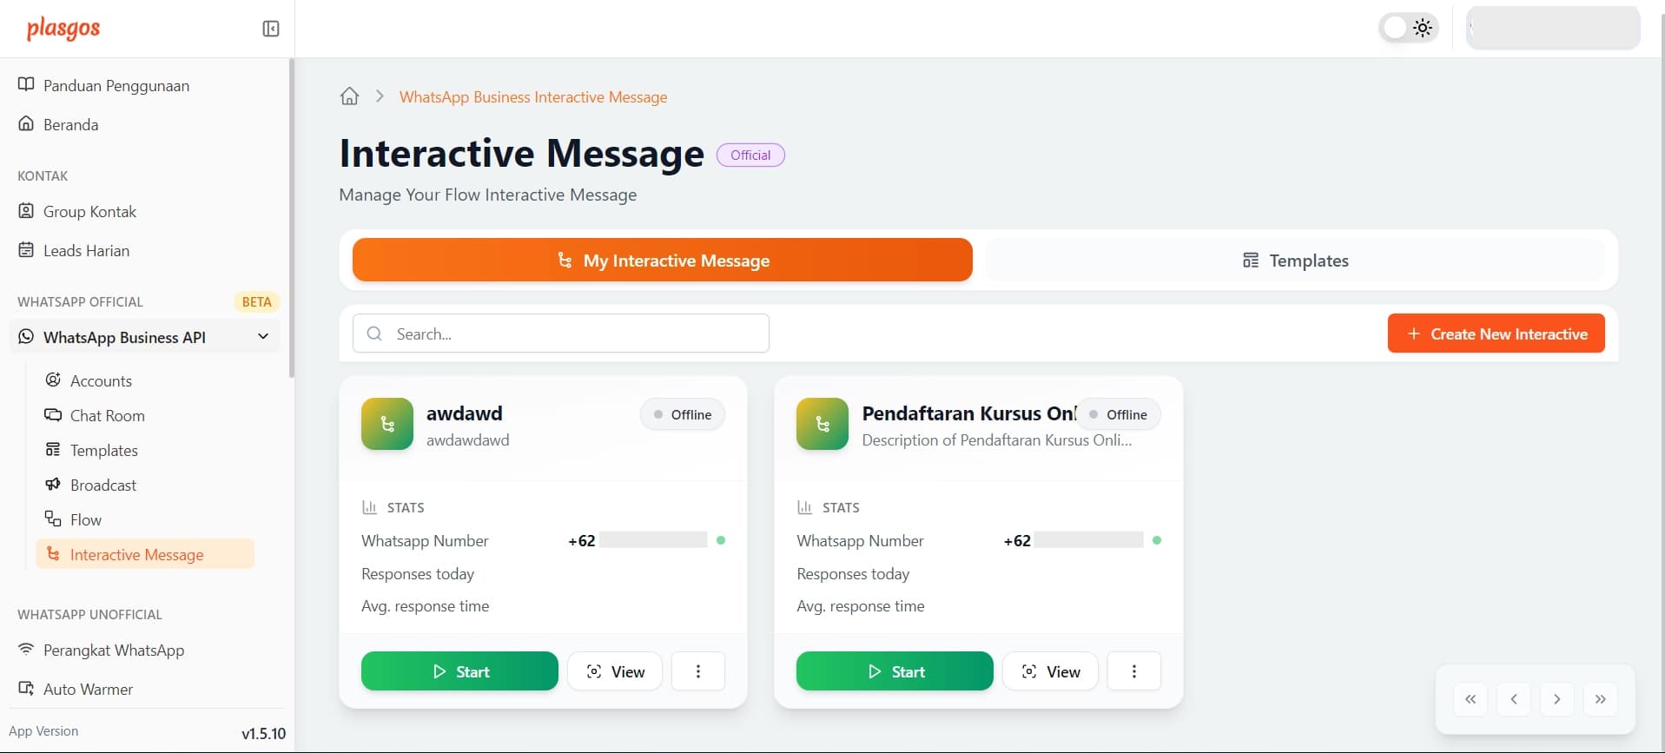Click the Group Kontak icon

[25, 211]
